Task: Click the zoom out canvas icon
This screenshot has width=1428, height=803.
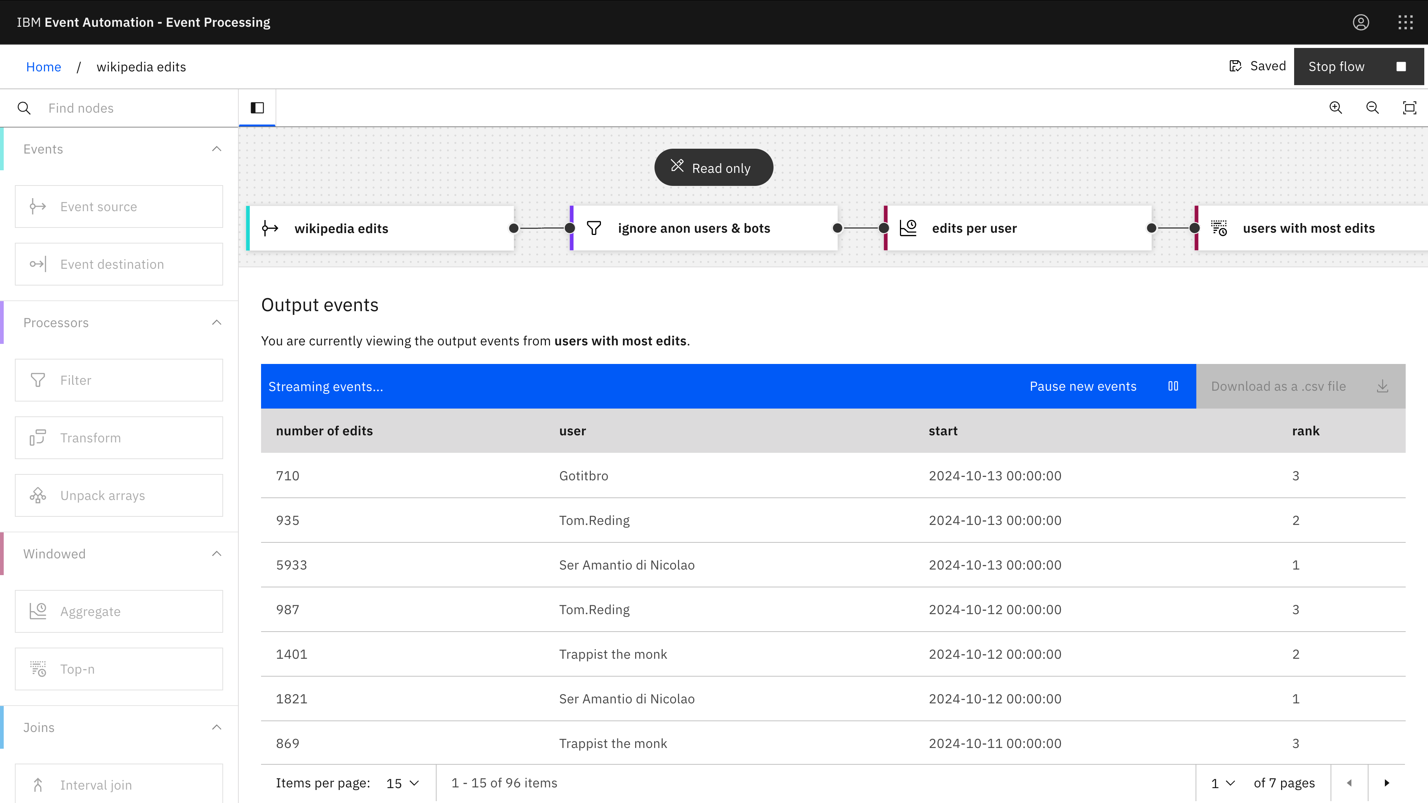Action: (1373, 107)
